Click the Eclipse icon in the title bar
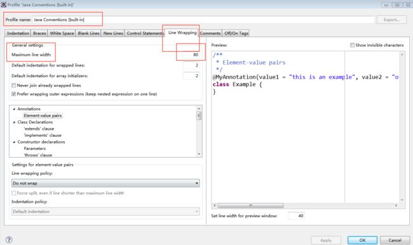413x245 pixels. 3,4
